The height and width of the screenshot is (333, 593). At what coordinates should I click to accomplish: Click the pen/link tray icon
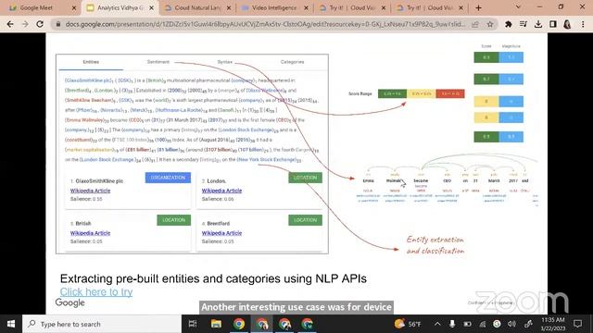coord(528,324)
